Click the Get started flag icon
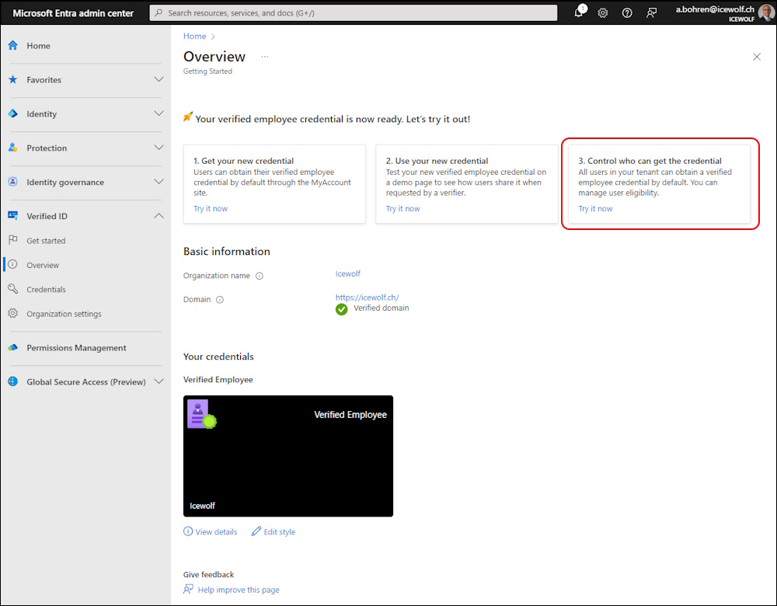 coord(13,240)
